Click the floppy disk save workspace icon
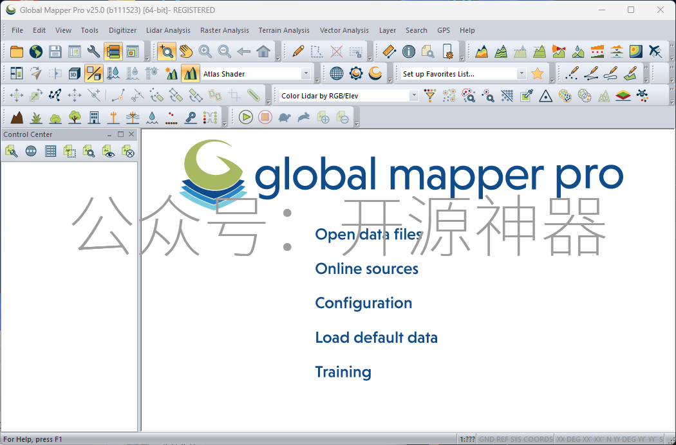 click(55, 51)
